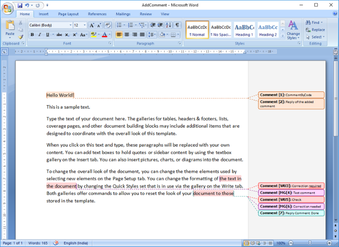
Task: Apply the red font color
Action: 105,35
